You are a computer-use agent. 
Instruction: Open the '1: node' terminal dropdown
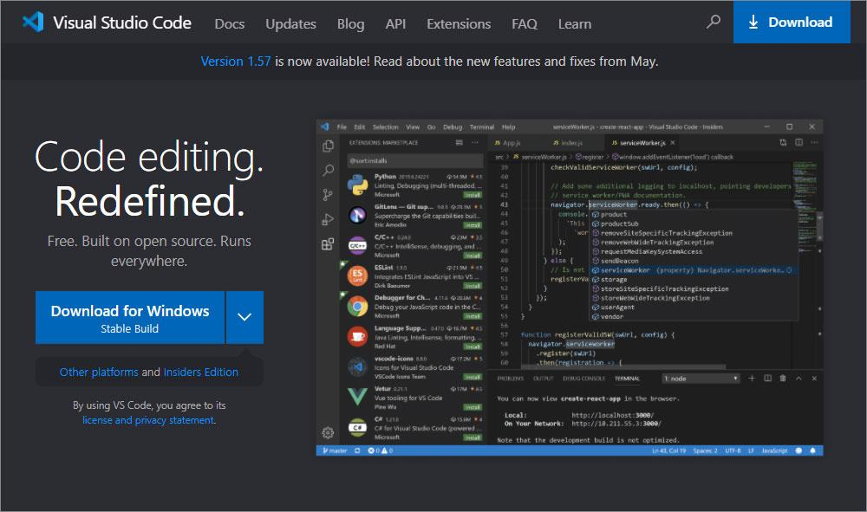[701, 379]
